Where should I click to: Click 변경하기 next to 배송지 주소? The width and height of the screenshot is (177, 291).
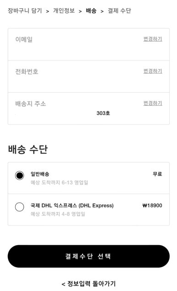(x=153, y=103)
